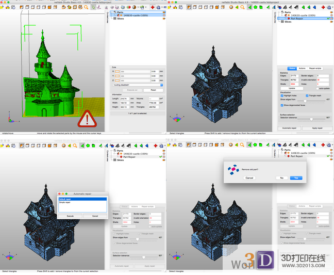Toggle Show degenerated faces checkbox in top-right window
Viewport: 334px width, 275px height.
(282, 106)
